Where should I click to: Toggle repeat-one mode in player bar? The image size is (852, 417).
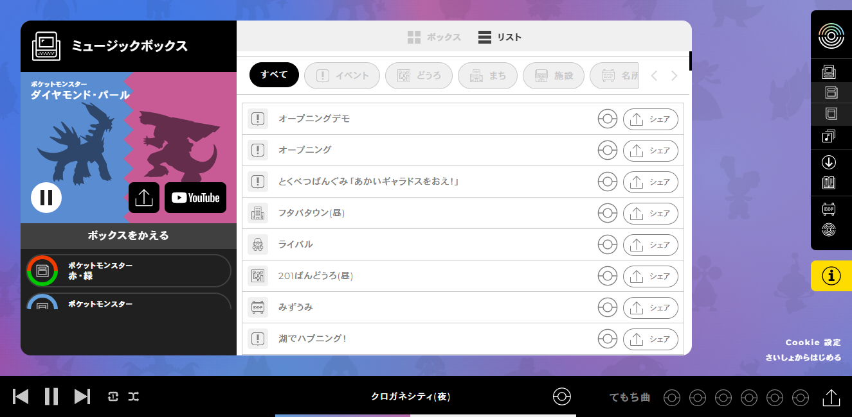point(113,396)
